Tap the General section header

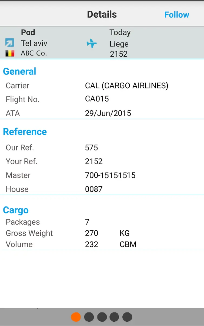click(19, 71)
